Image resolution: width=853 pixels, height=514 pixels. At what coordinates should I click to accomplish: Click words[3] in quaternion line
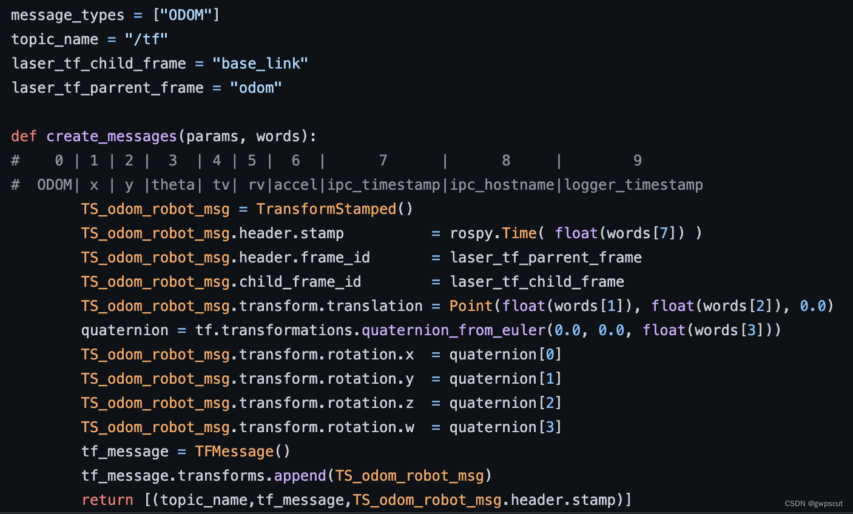730,330
